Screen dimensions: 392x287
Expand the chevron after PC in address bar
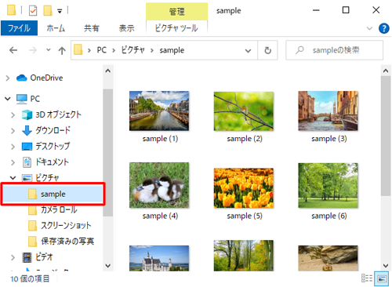114,50
